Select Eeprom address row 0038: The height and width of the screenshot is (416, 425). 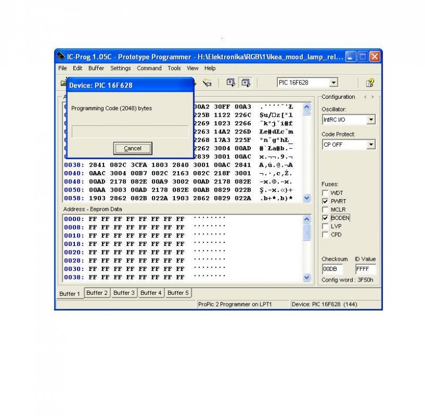tap(74, 277)
